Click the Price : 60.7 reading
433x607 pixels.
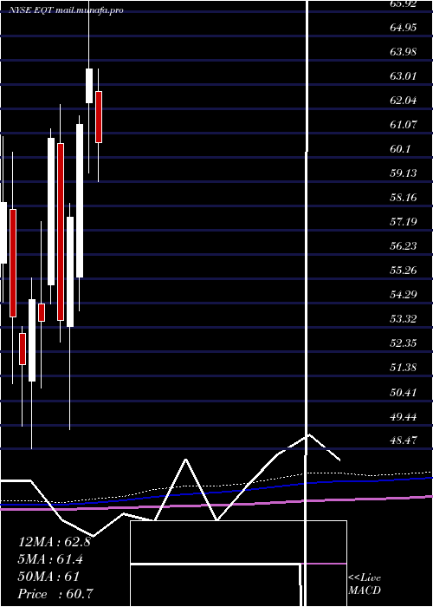pos(55,594)
